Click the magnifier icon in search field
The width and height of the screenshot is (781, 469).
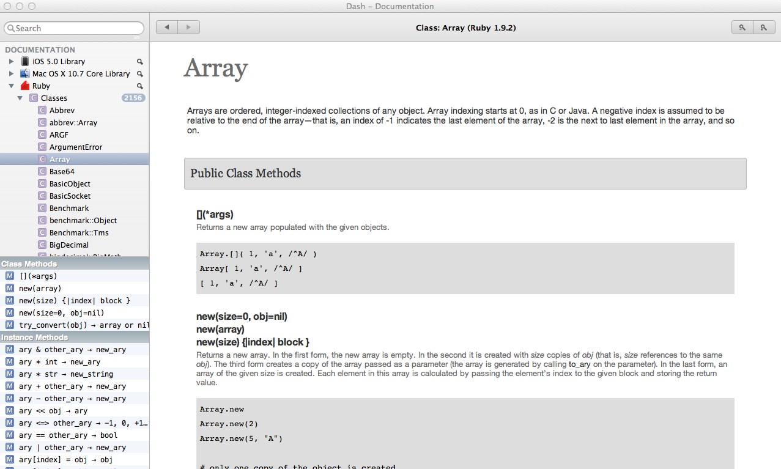[10, 28]
